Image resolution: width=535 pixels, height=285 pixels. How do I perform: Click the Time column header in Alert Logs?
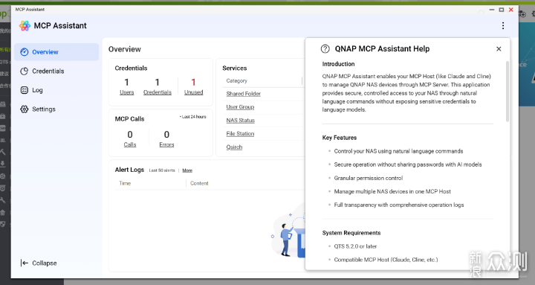click(125, 183)
